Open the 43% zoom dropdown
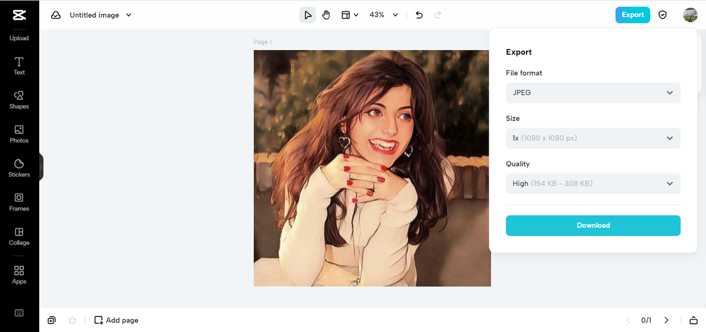 383,15
